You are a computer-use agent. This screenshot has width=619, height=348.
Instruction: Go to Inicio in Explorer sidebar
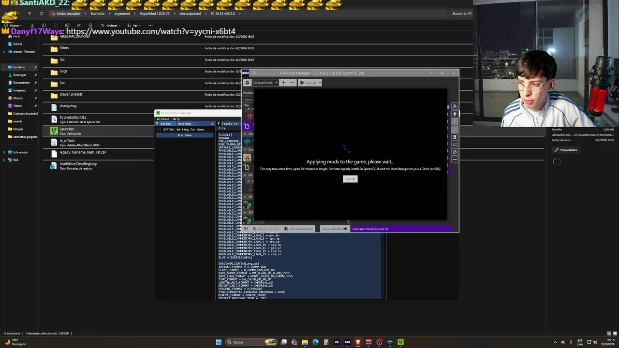[16, 36]
